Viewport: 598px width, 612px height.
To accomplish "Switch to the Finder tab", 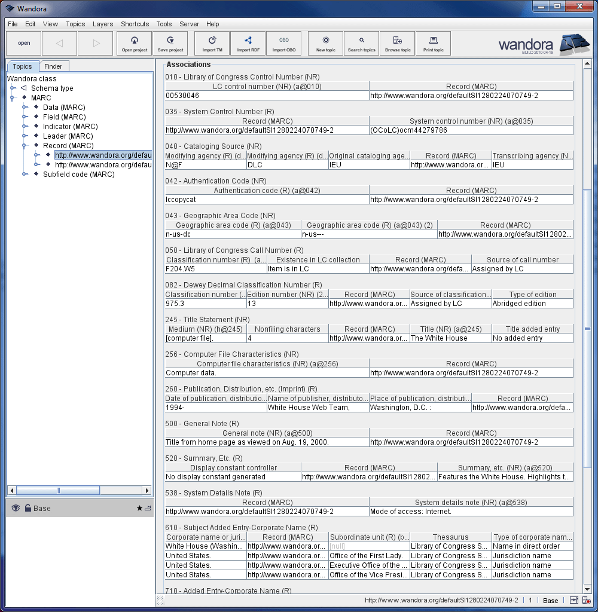I will coord(54,66).
